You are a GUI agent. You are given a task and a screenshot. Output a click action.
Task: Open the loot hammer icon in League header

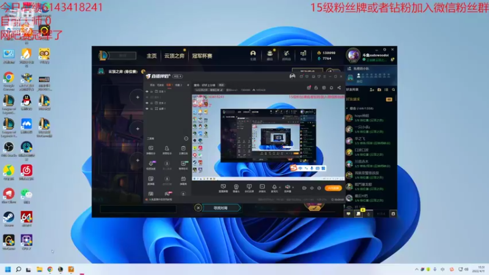(286, 55)
